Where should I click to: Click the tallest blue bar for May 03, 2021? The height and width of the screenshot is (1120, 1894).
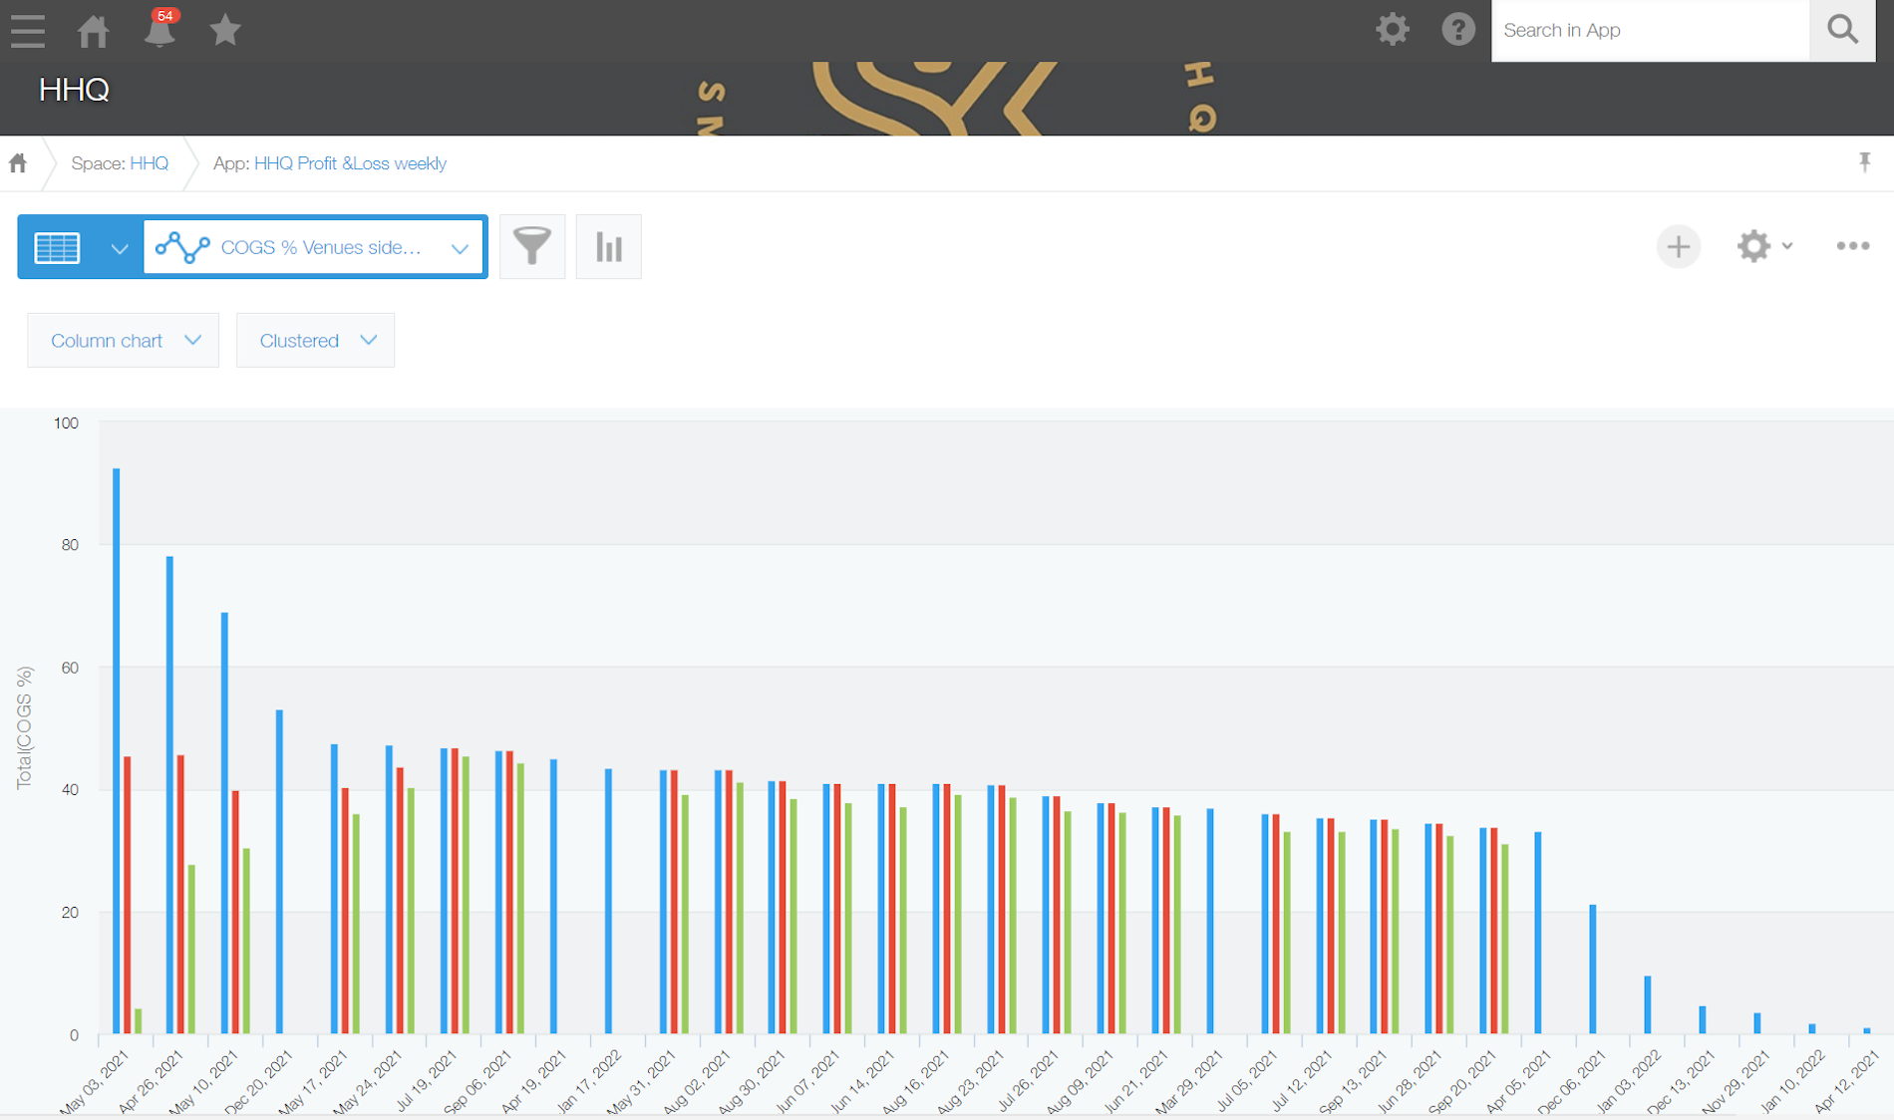point(117,747)
